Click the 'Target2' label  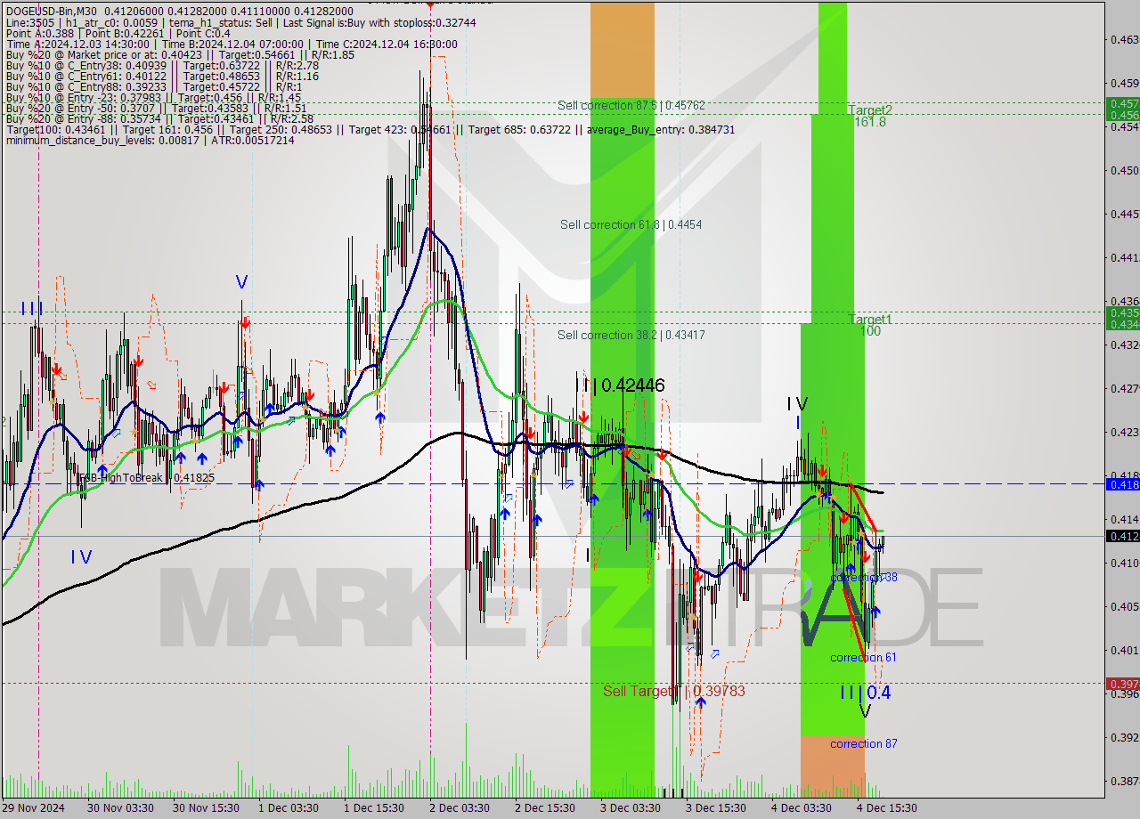click(x=870, y=109)
